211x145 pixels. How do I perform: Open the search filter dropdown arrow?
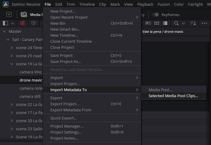click(x=183, y=23)
